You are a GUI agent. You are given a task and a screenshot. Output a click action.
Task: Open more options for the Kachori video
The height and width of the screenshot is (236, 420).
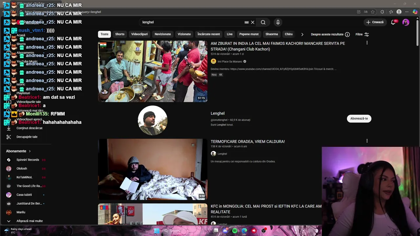pyautogui.click(x=367, y=43)
